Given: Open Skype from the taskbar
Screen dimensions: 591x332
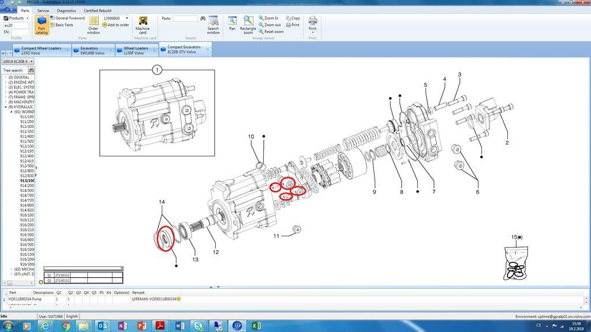Looking at the screenshot, I should click(x=199, y=326).
